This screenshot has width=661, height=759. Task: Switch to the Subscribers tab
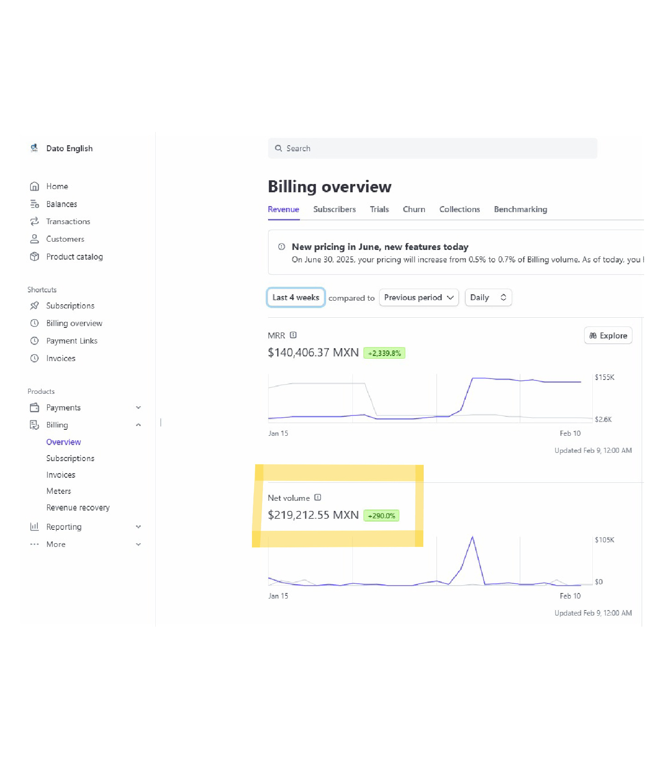pos(334,209)
